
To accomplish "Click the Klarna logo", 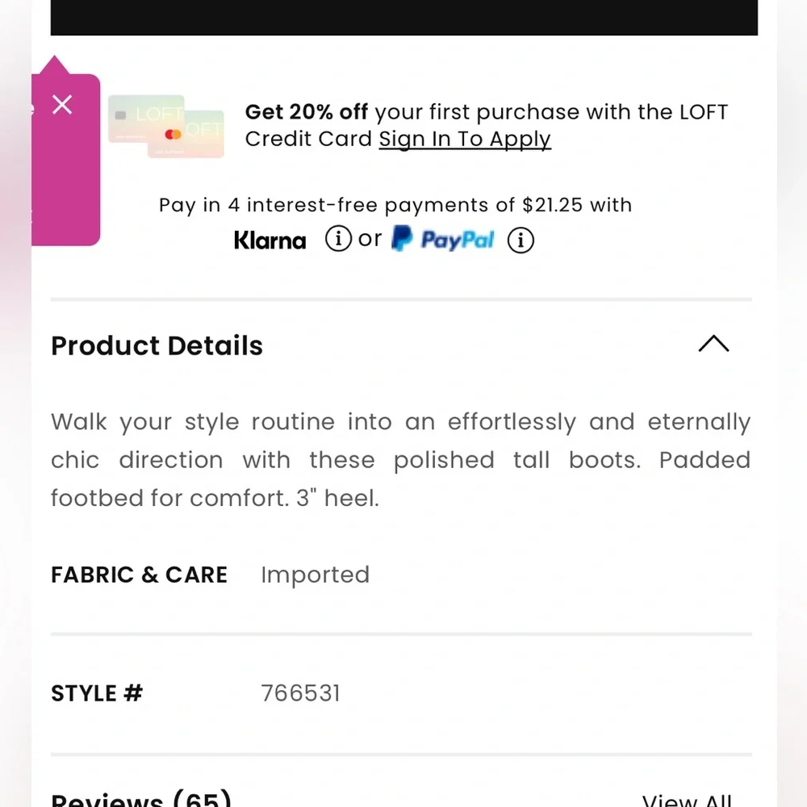I will click(270, 240).
